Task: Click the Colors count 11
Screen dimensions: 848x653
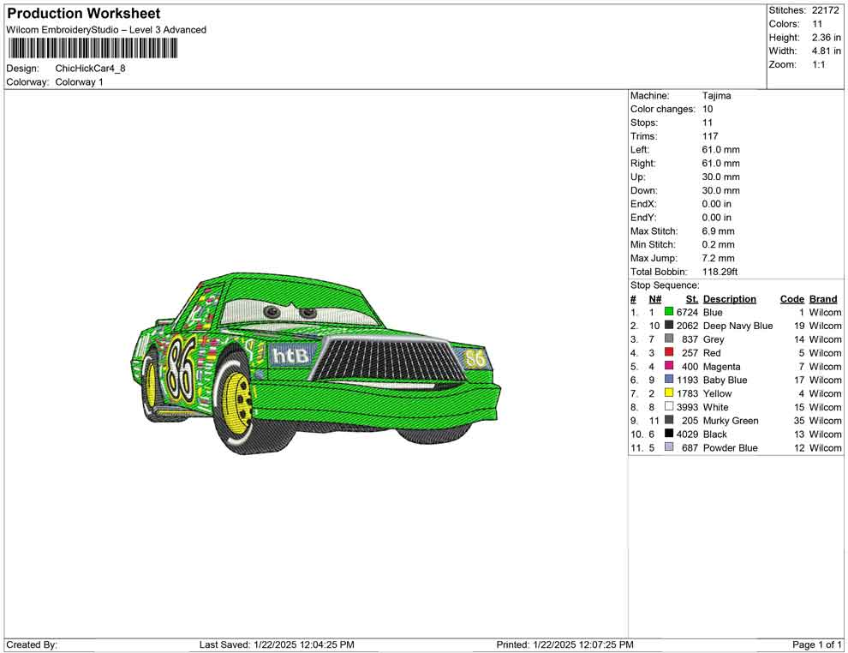Action: 816,24
